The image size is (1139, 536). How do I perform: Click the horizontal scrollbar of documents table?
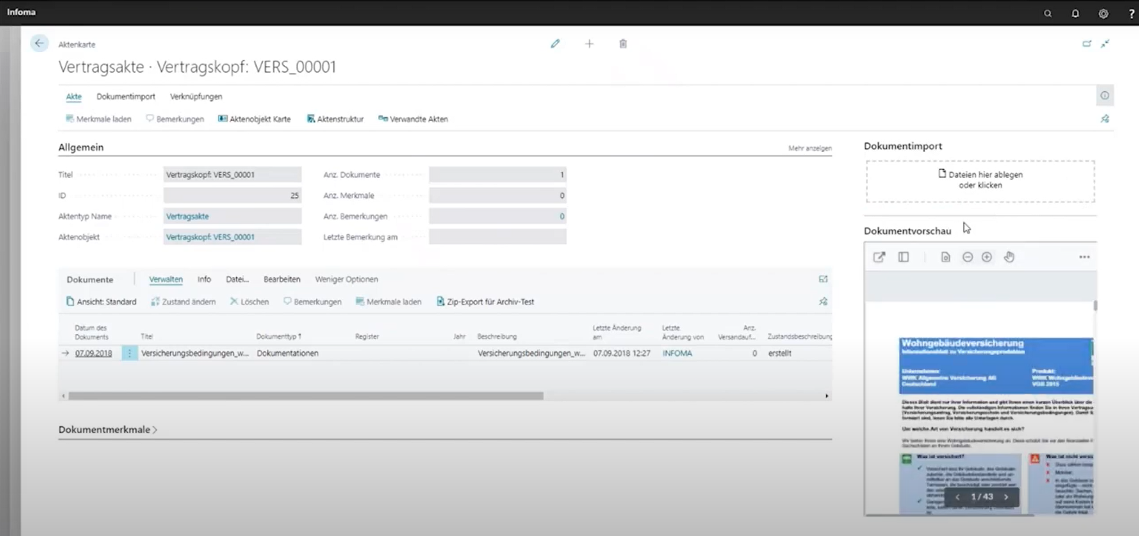[x=305, y=396]
